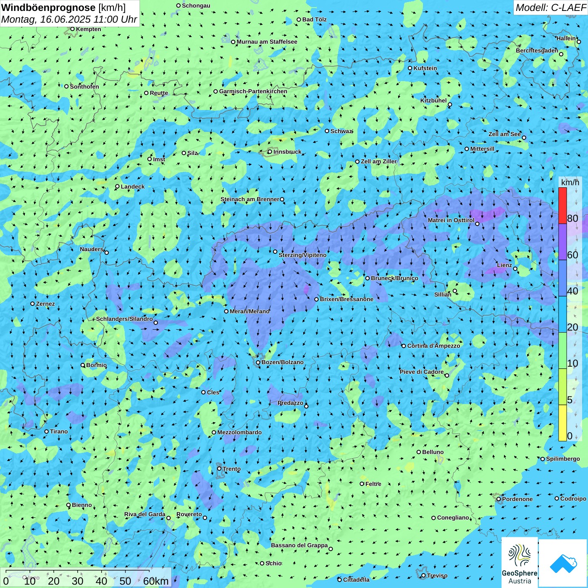Click the date 'Montag, 16.06.2025 11:00 Uhr'

(x=69, y=19)
